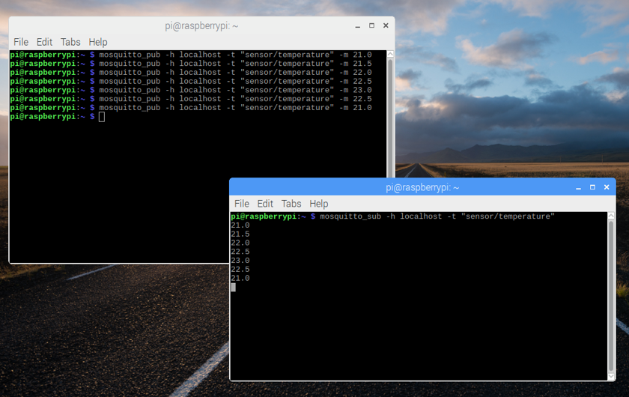The image size is (629, 397).
Task: Open Tabs menu in the publisher terminal window
Action: (x=70, y=42)
